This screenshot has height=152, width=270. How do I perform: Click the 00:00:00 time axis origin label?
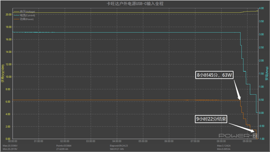13,141
